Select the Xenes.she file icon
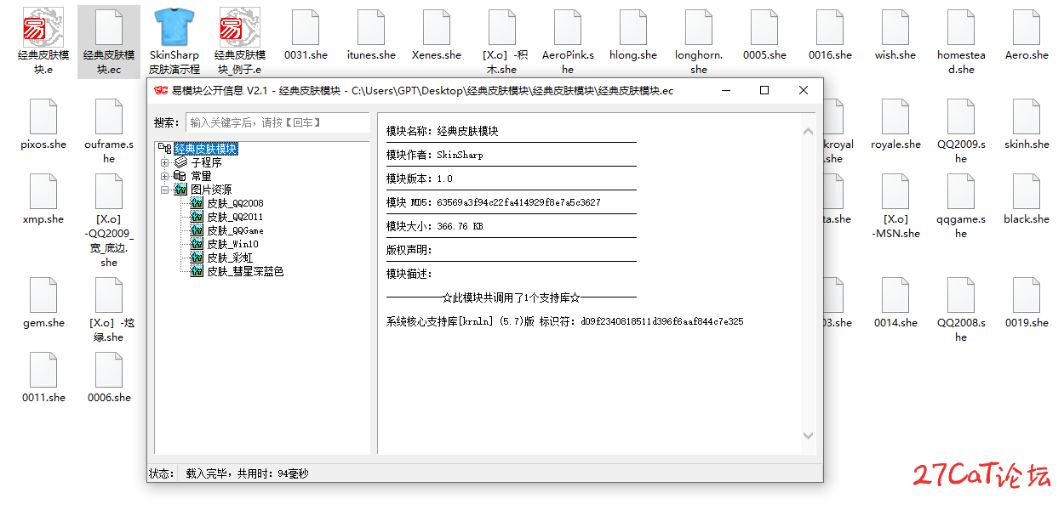The height and width of the screenshot is (510, 1064). pos(437,29)
